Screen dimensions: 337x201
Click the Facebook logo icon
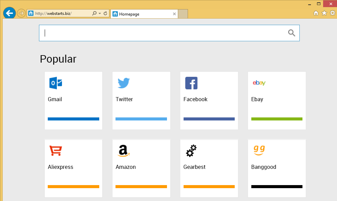[x=191, y=83]
